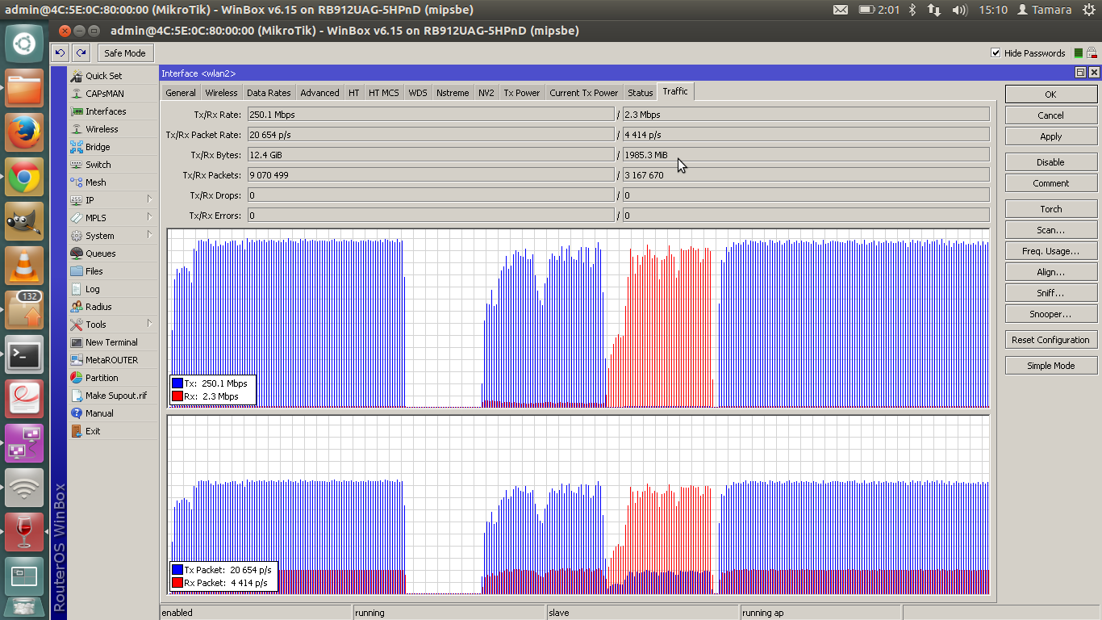Expand the System submenu

tap(113, 236)
